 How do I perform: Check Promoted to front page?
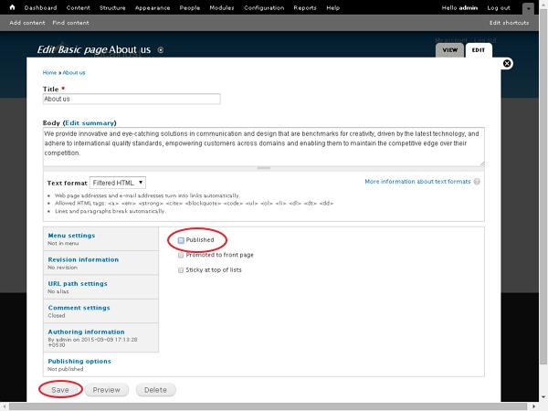(181, 256)
